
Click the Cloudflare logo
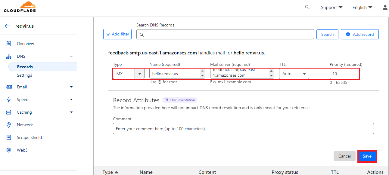click(20, 7)
